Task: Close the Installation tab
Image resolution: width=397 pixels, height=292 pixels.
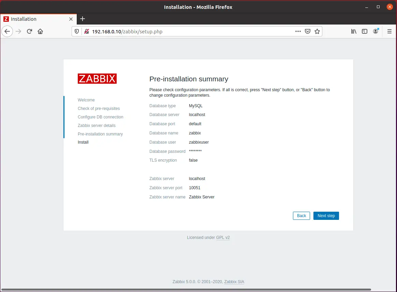Action: [x=71, y=19]
